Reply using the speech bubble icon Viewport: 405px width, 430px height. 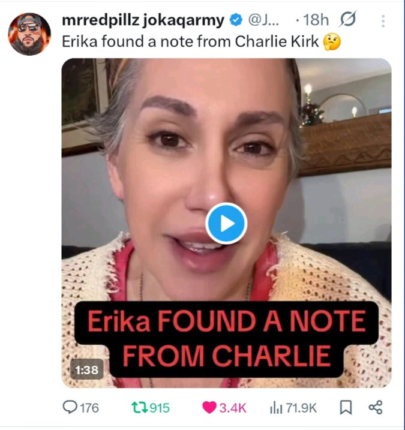pos(70,407)
